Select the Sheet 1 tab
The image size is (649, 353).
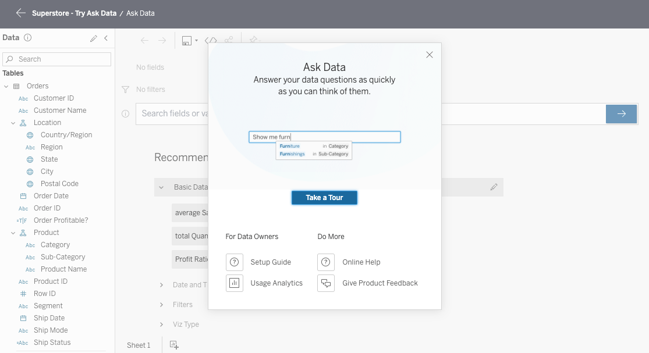click(x=139, y=345)
